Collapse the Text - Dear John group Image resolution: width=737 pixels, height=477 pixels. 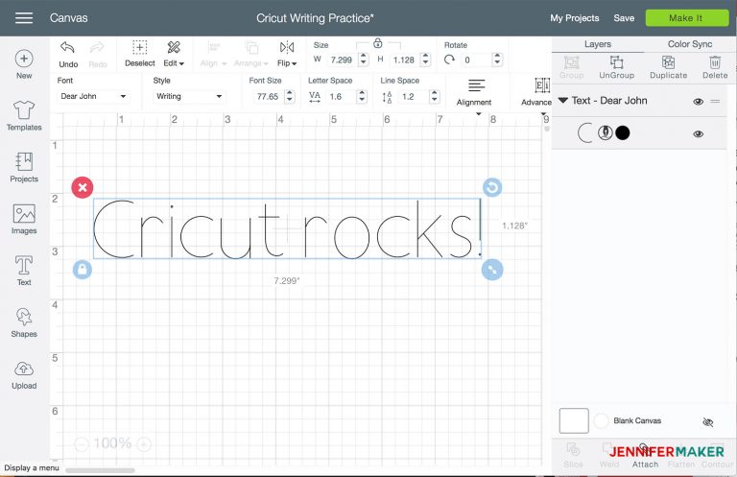[x=562, y=100]
